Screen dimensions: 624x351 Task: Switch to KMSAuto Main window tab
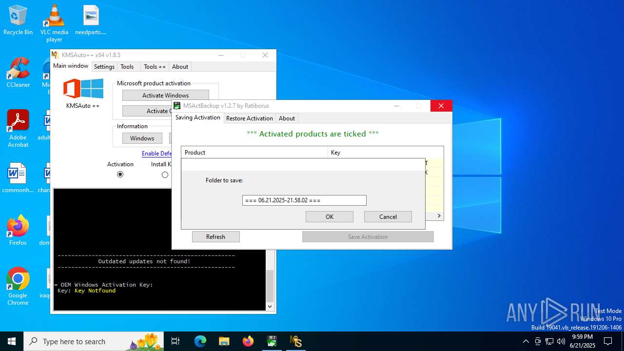click(71, 66)
